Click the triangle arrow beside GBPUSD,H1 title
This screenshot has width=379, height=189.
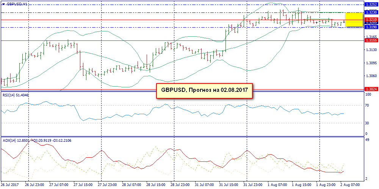(x=3, y=4)
